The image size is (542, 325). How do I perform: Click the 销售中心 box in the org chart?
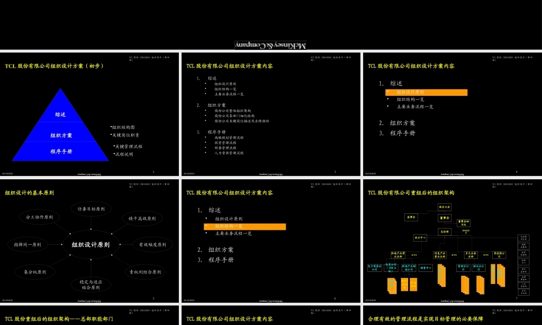[x=426, y=268]
